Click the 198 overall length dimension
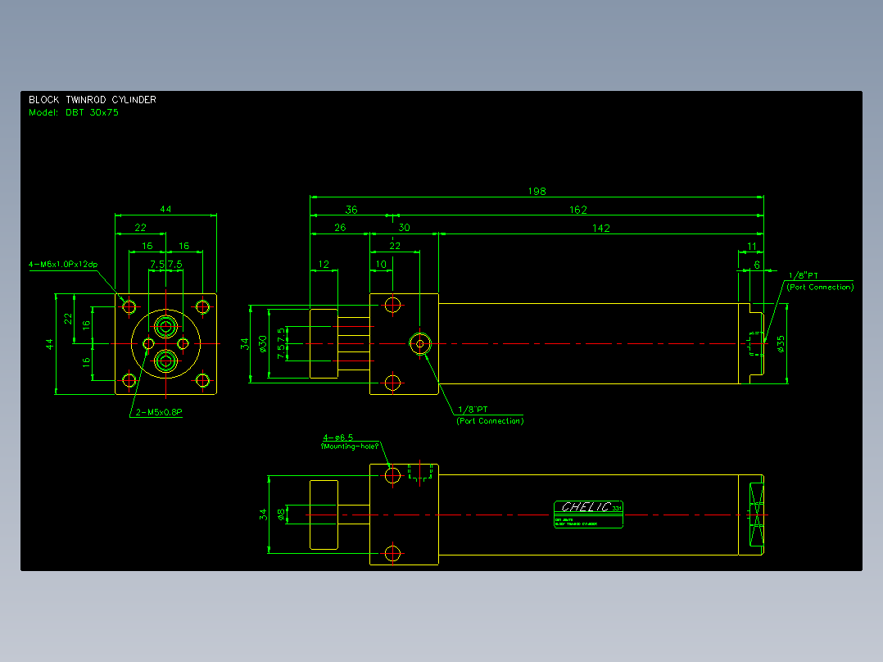Screen dimensions: 883x662 tap(537, 192)
